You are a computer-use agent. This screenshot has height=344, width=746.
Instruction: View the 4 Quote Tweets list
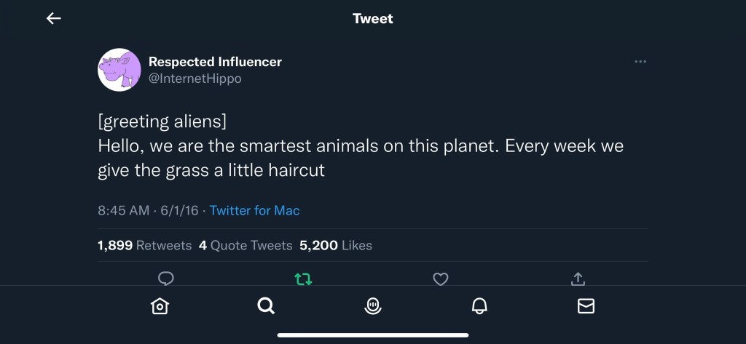pos(246,246)
